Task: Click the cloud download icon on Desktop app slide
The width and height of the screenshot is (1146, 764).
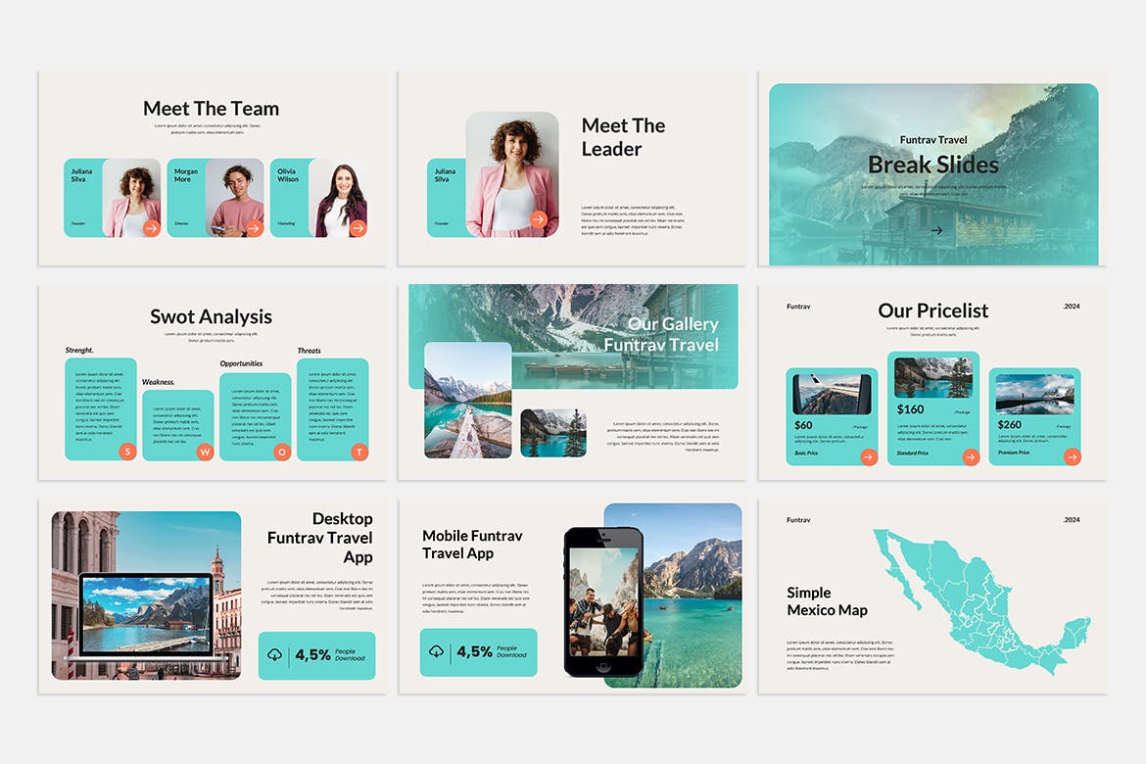Action: click(275, 655)
